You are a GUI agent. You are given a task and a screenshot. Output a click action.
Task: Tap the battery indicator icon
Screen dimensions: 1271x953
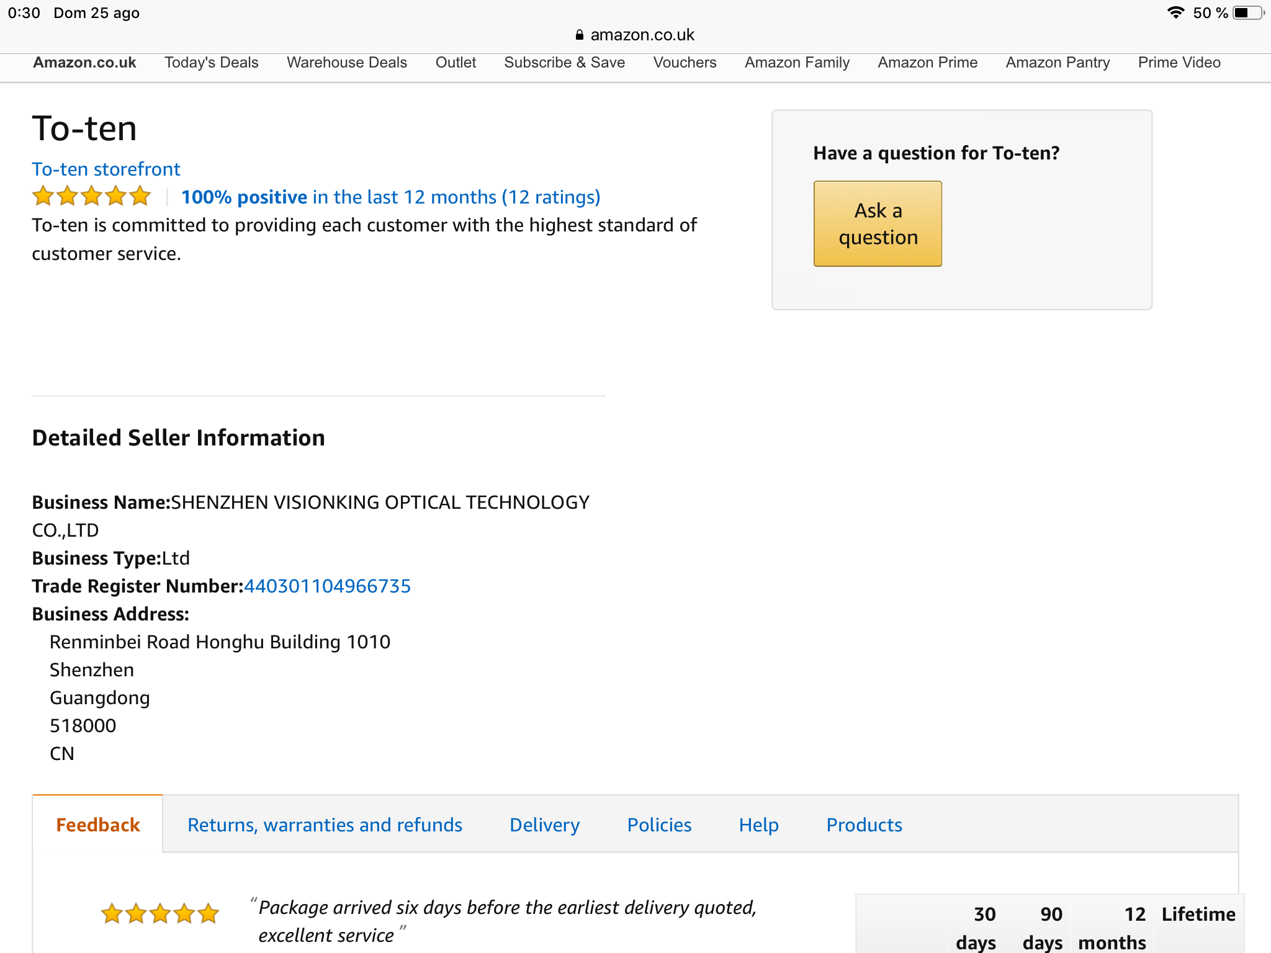click(1248, 13)
